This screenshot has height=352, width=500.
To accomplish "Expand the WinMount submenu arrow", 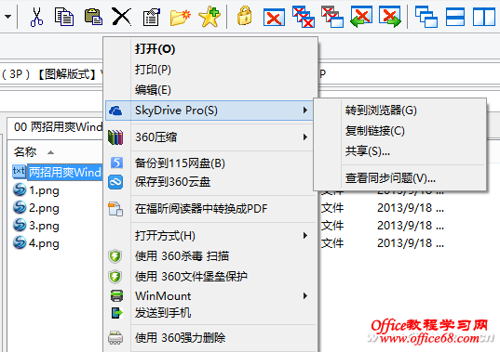I will [305, 295].
